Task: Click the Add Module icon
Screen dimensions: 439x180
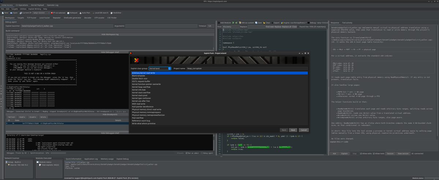Action: pyautogui.click(x=219, y=23)
